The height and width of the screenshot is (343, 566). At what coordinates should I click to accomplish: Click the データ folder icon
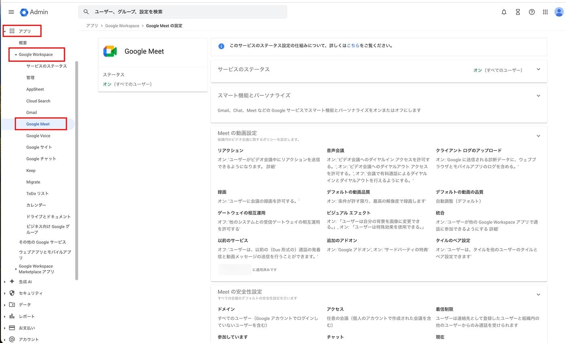point(12,305)
